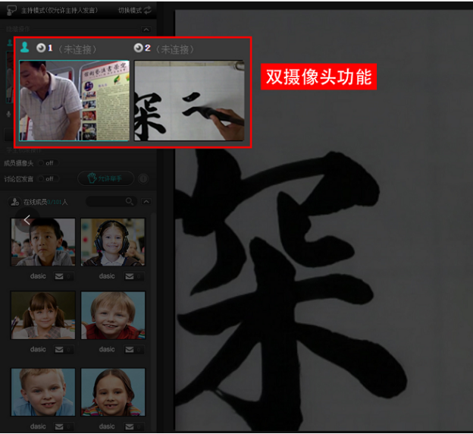
Task: Toggle the member camera (成员摄像头) off switch
Action: pos(49,162)
